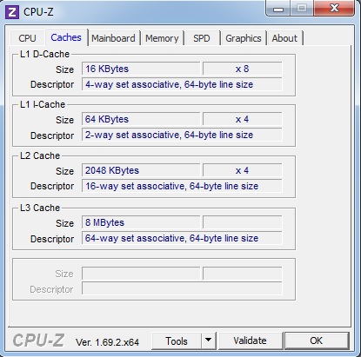Click the 16-way set associative descriptor field
Screen dimensions: 361x357
[x=182, y=186]
